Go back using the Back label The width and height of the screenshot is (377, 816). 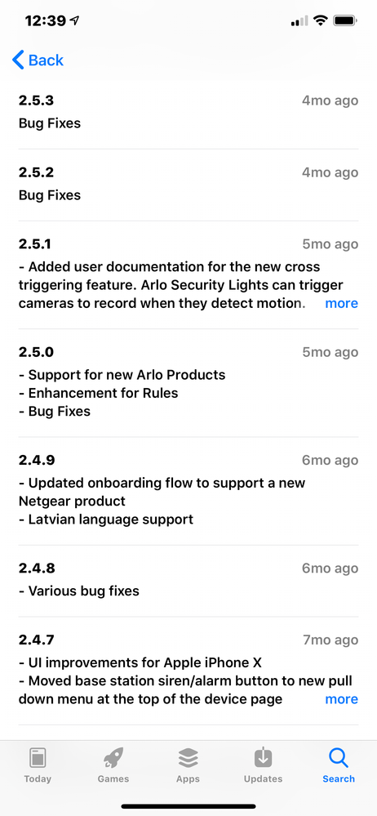[x=46, y=60]
